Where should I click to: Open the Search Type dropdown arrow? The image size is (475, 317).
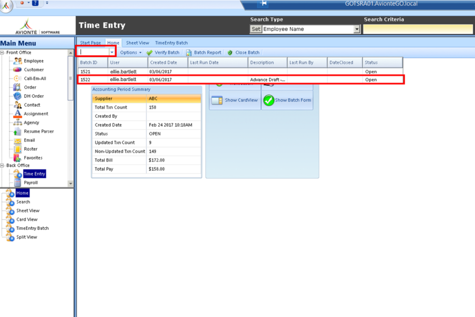tap(357, 29)
